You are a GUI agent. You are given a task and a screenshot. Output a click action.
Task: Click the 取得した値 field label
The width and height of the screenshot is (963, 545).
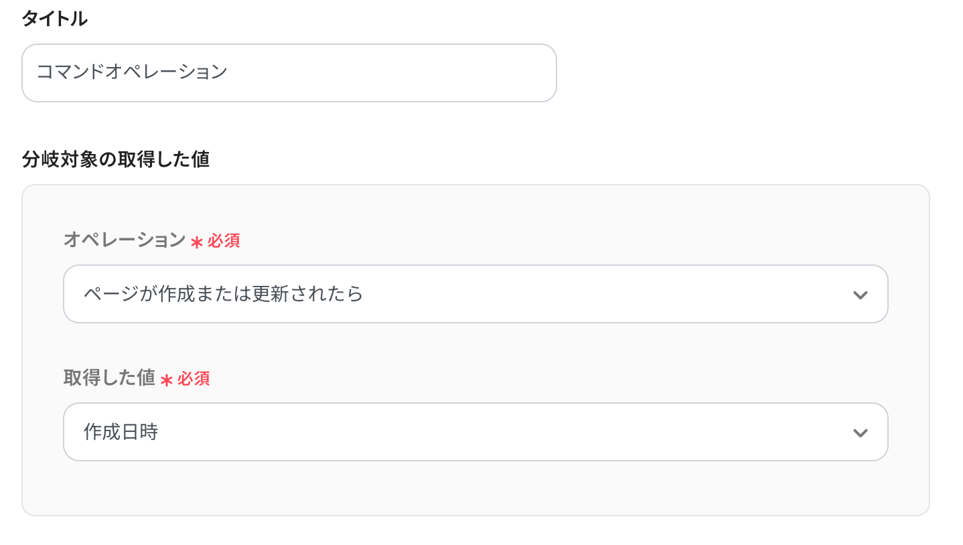pyautogui.click(x=109, y=378)
